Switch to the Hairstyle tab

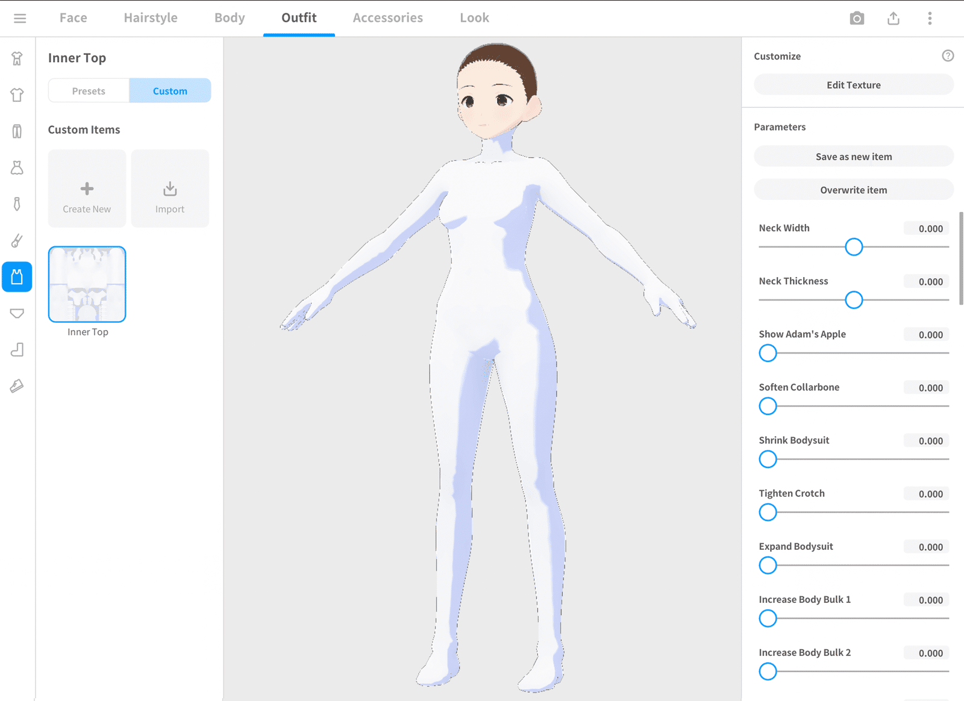click(x=151, y=18)
